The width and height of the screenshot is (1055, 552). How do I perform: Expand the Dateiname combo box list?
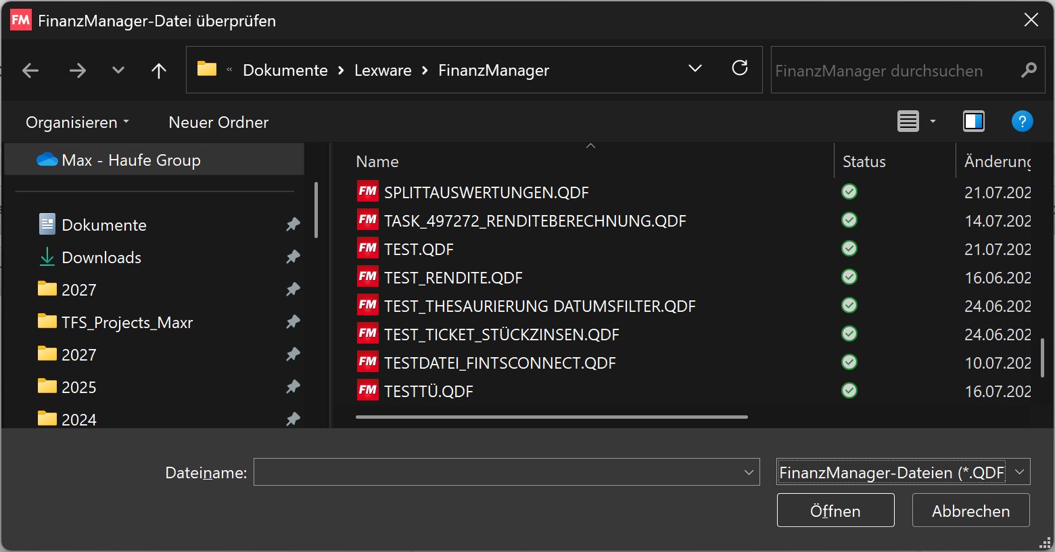click(749, 473)
